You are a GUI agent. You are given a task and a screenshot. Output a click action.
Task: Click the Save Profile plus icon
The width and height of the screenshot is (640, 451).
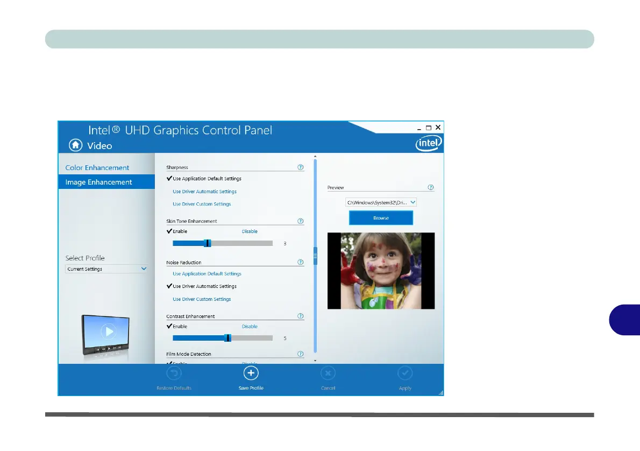251,373
